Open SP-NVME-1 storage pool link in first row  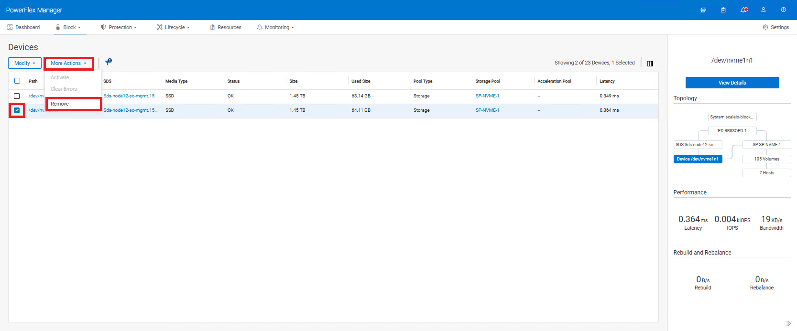tap(487, 96)
